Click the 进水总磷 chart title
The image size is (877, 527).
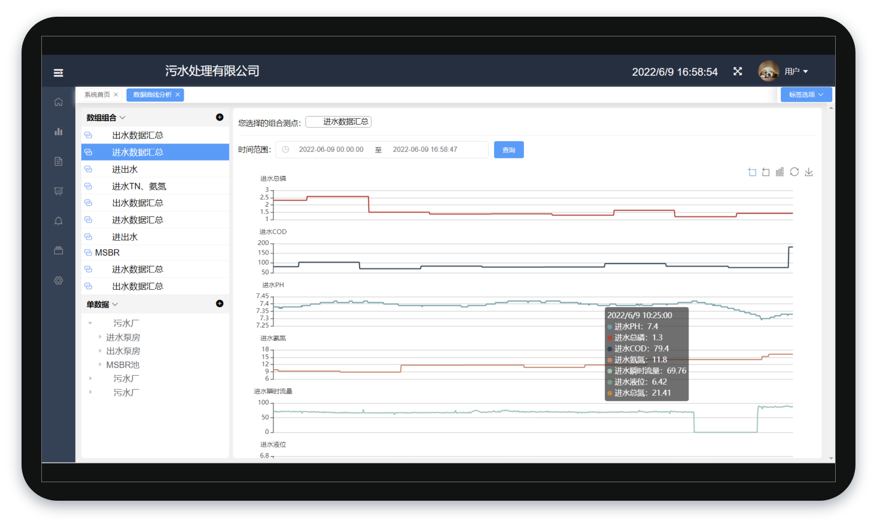tap(273, 179)
